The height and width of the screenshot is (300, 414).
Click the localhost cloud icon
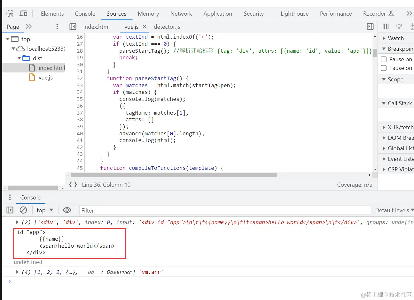point(20,49)
